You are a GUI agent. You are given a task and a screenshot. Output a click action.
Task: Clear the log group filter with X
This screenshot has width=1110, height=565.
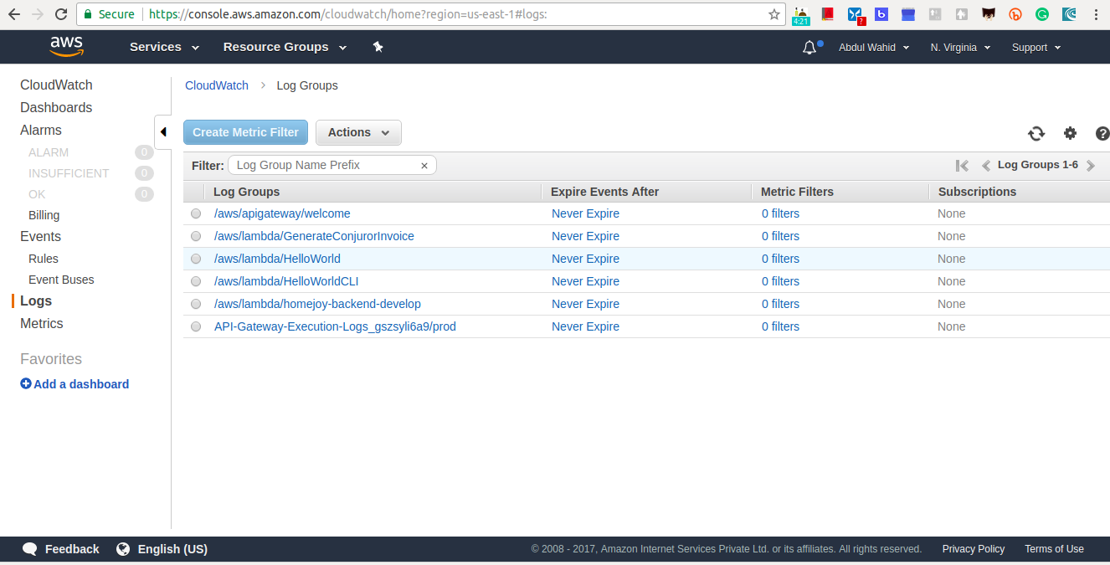point(424,166)
